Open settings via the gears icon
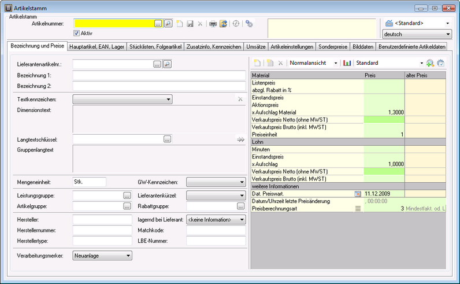The image size is (460, 284). 249,24
